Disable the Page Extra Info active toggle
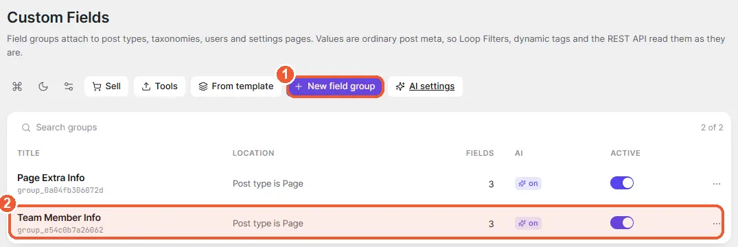738x247 pixels. click(x=622, y=183)
